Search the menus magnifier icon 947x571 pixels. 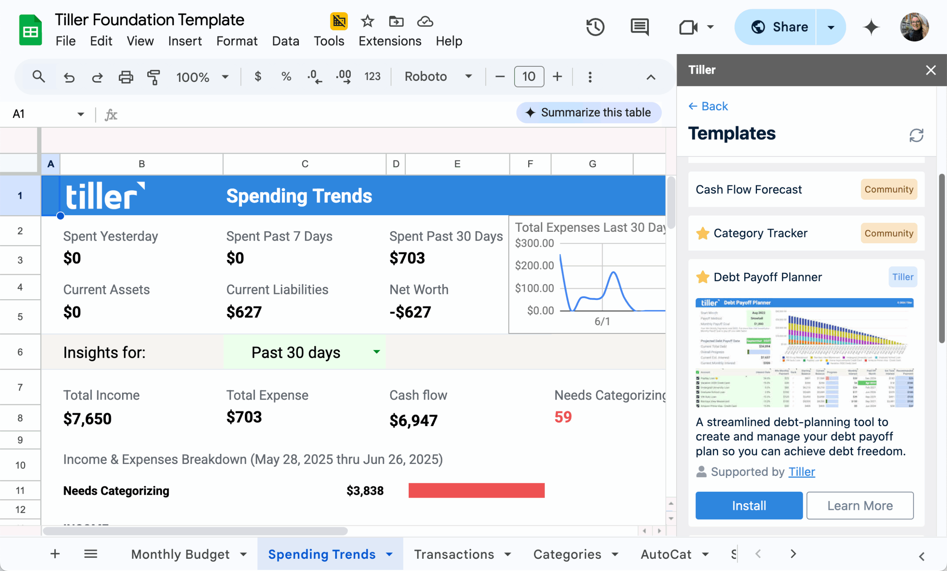(x=38, y=77)
